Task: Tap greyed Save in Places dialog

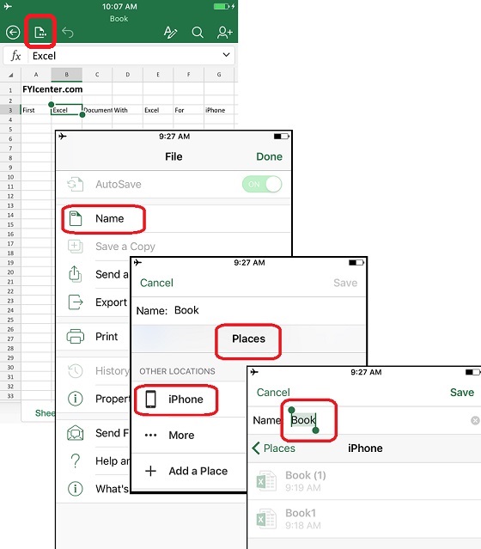Action: click(345, 283)
